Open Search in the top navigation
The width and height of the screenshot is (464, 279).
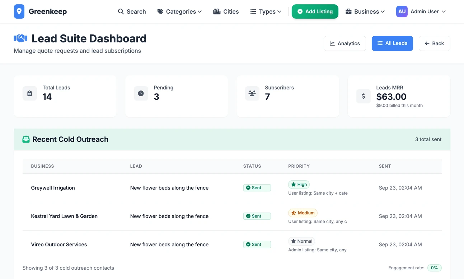click(132, 11)
